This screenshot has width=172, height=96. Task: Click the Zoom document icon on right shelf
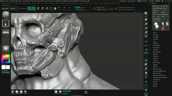click(146, 24)
